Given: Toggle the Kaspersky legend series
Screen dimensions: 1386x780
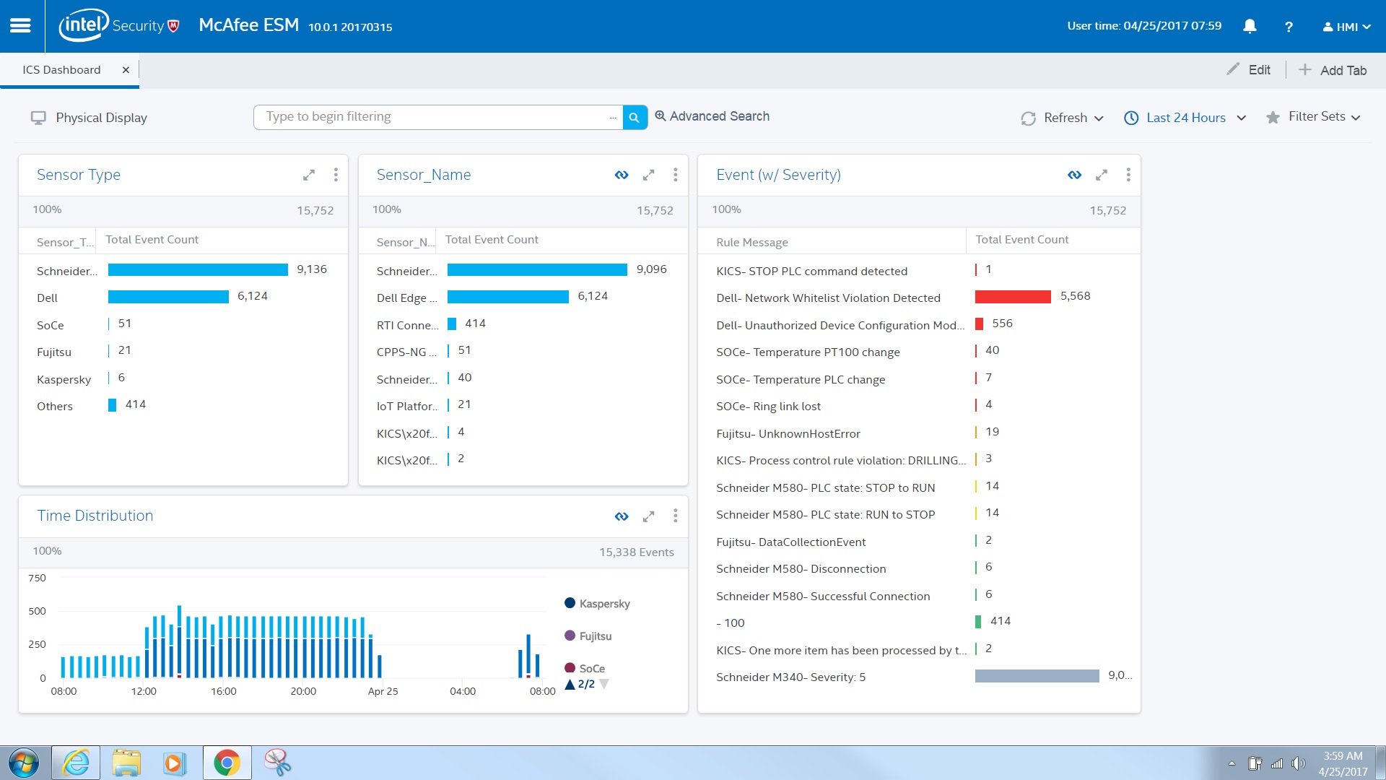Looking at the screenshot, I should pyautogui.click(x=597, y=604).
